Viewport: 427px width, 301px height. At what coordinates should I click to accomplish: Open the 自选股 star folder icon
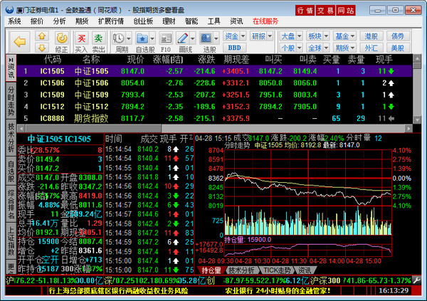tap(142, 38)
